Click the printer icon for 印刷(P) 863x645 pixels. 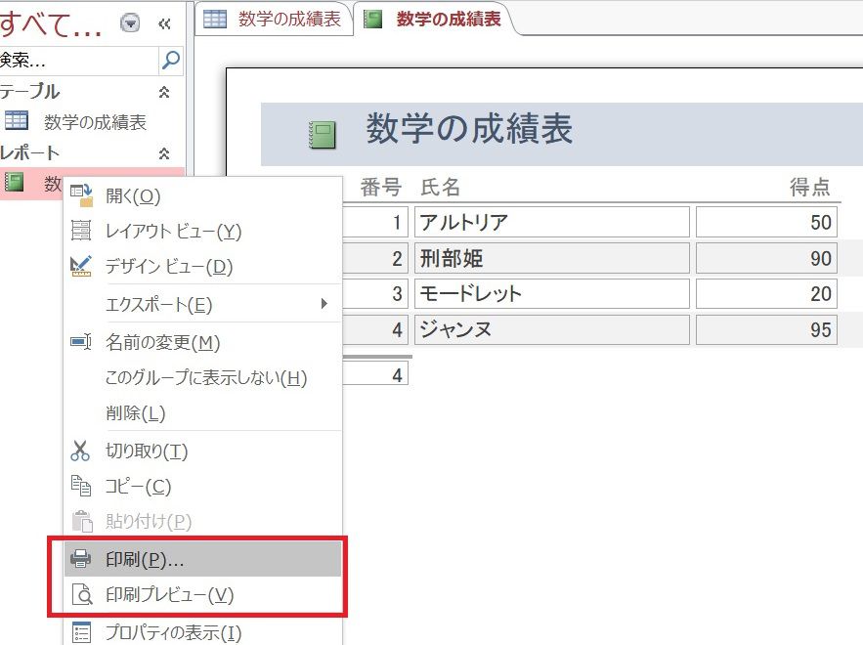click(81, 560)
